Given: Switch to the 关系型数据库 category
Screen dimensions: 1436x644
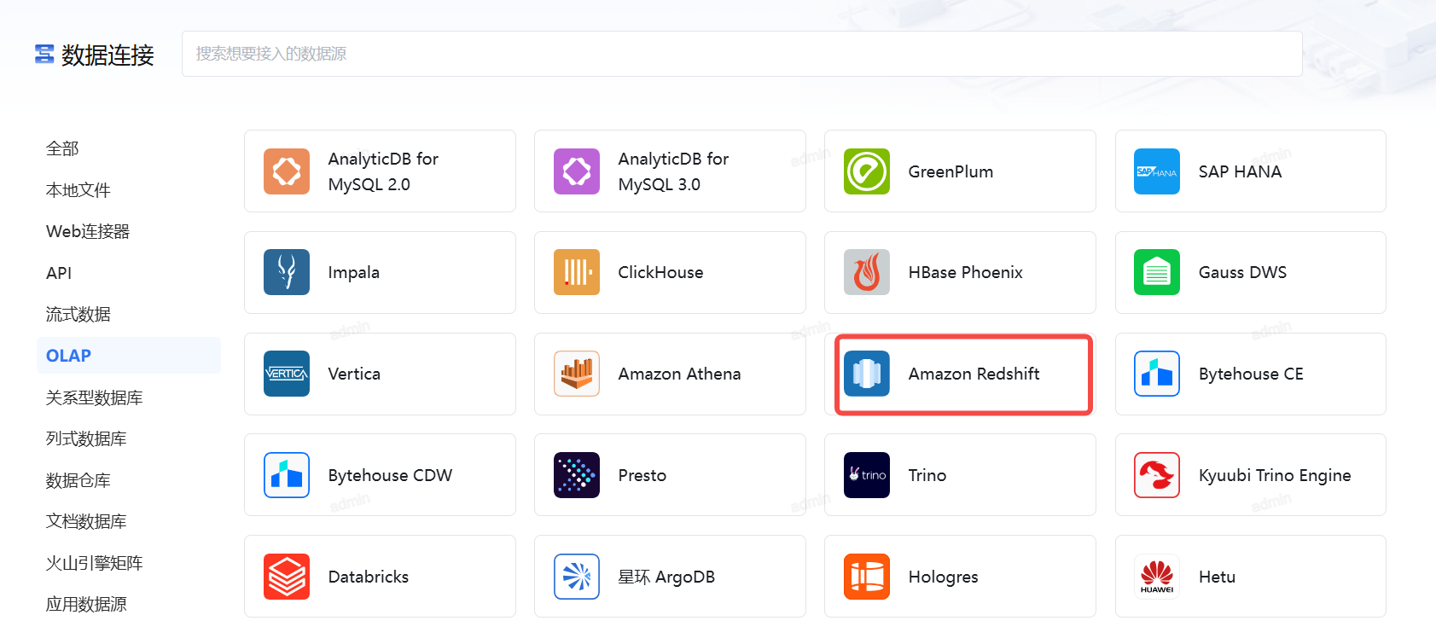Looking at the screenshot, I should pos(95,397).
